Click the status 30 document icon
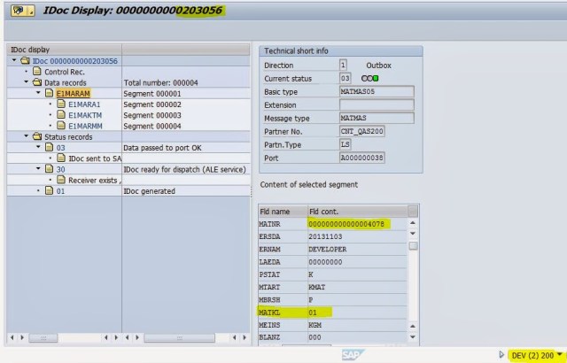 (x=50, y=169)
